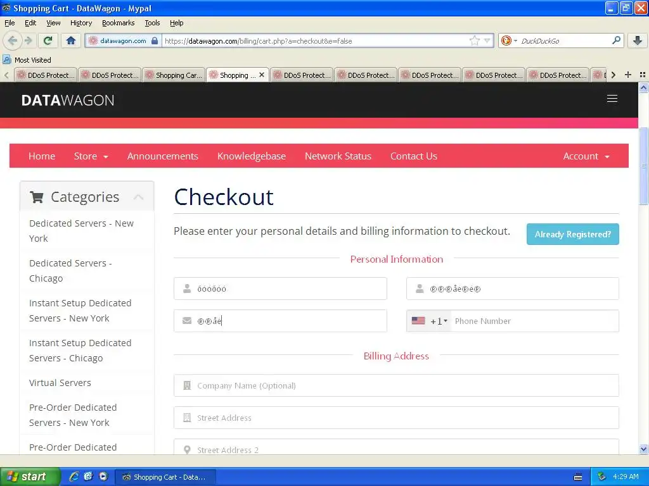Image resolution: width=649 pixels, height=486 pixels.
Task: Bookmark this page with the star icon
Action: click(x=474, y=40)
